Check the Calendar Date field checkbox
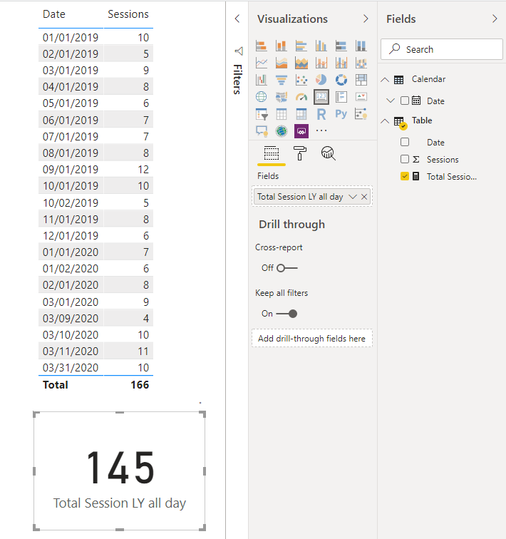 point(405,101)
